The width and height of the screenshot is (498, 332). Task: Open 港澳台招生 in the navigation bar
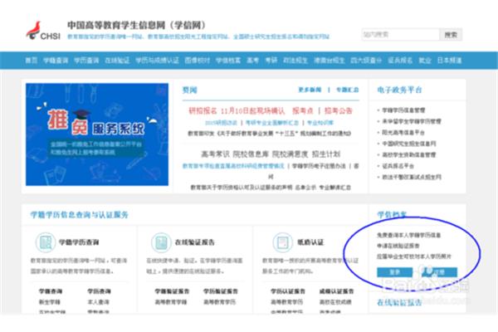pos(330,60)
